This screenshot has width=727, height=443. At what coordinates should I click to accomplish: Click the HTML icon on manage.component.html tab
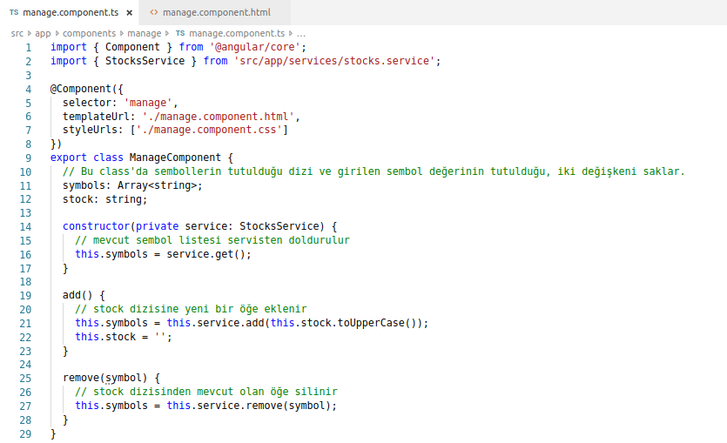[x=154, y=12]
